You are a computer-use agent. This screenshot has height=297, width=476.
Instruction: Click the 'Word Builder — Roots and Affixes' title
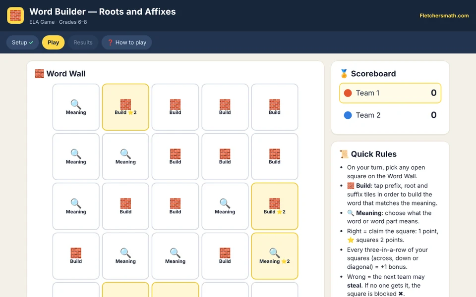103,11
